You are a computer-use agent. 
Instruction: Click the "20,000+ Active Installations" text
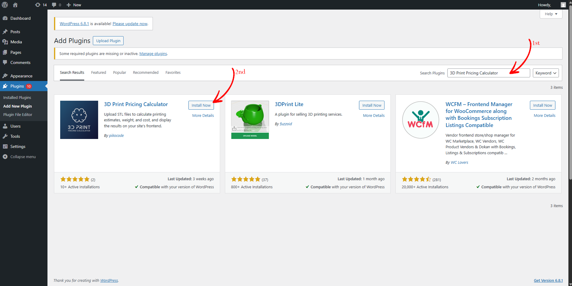pyautogui.click(x=425, y=187)
